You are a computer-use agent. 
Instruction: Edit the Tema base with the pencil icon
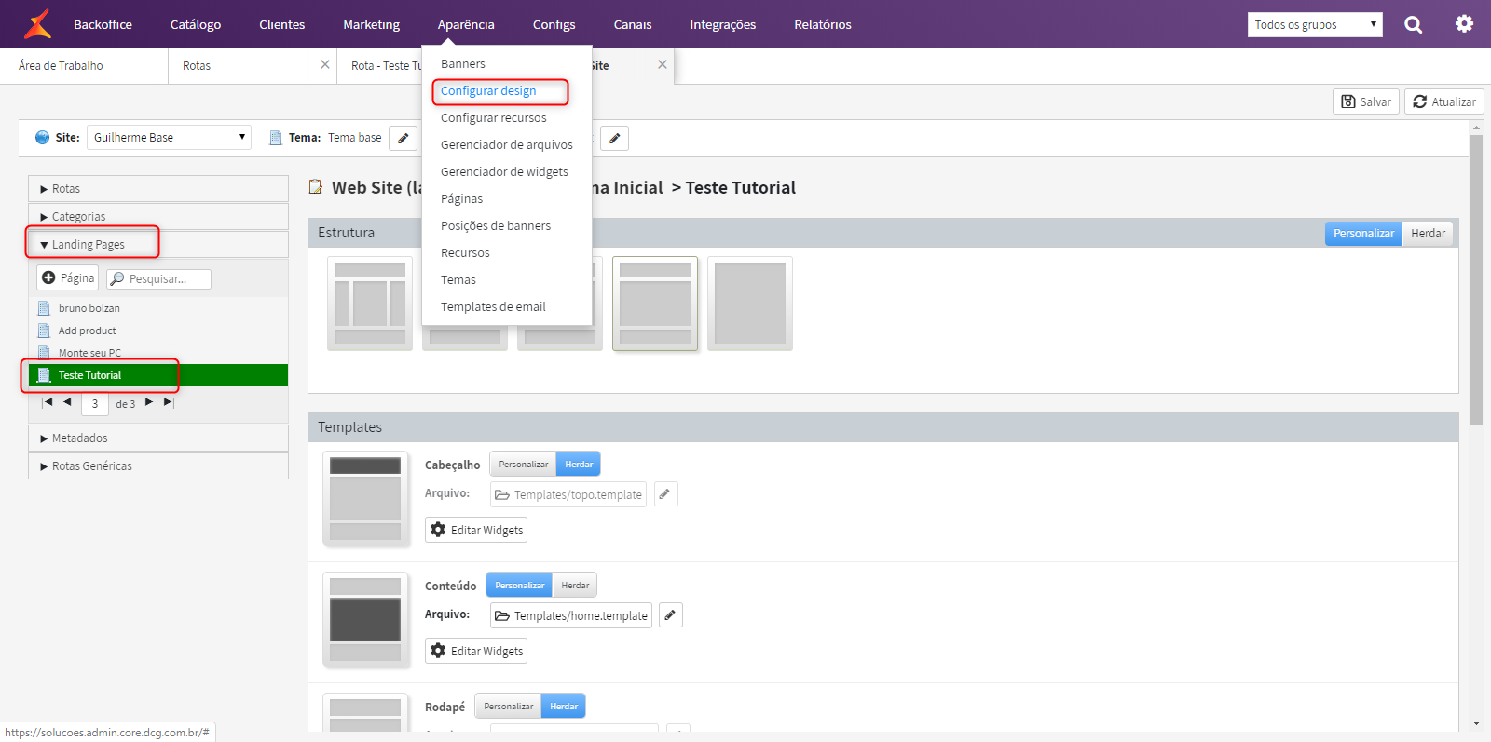point(403,138)
